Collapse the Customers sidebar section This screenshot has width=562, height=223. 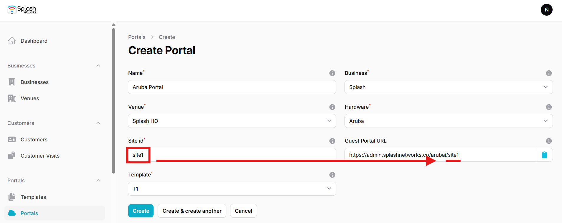pyautogui.click(x=98, y=123)
